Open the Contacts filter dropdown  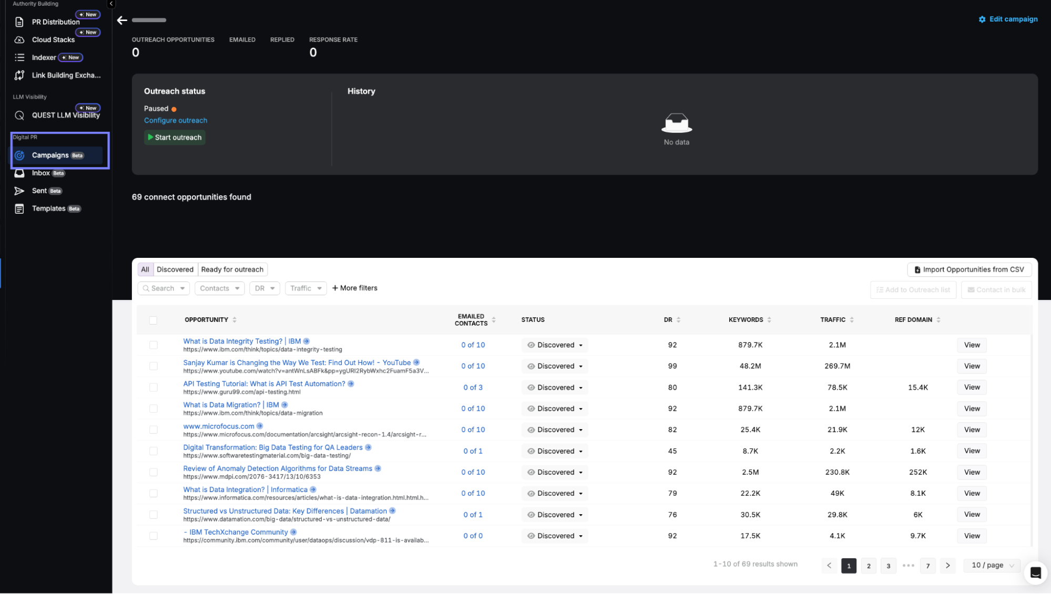[x=219, y=288]
